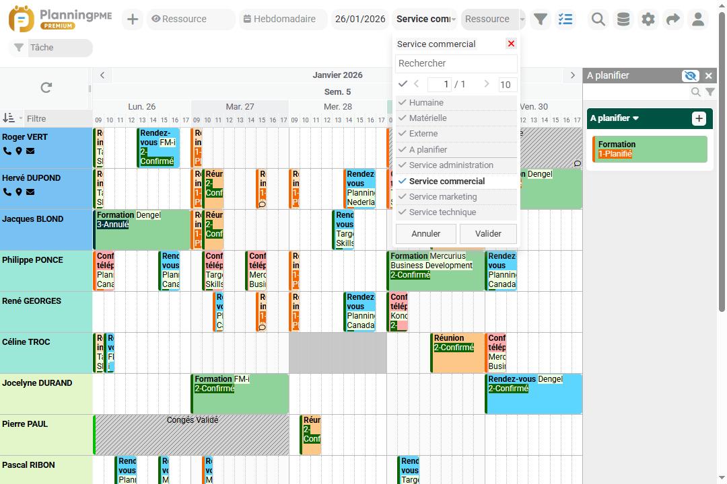Click the email icon next to Hervé DUPOND

[30, 192]
